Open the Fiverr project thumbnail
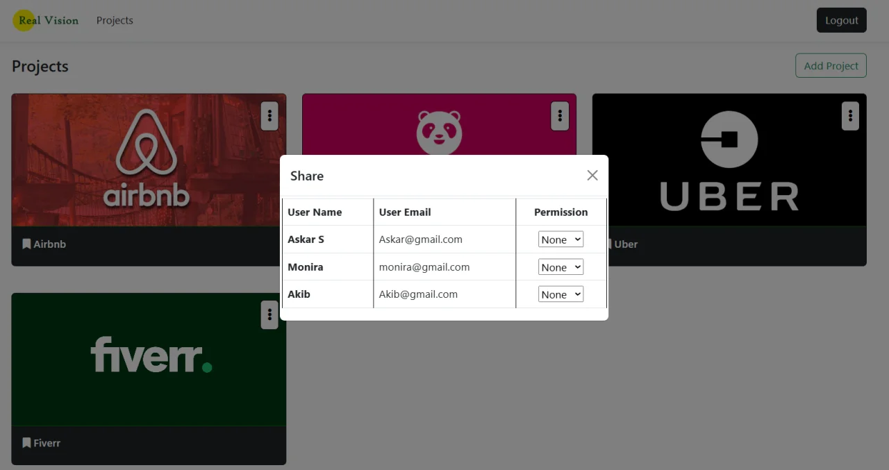 point(149,360)
